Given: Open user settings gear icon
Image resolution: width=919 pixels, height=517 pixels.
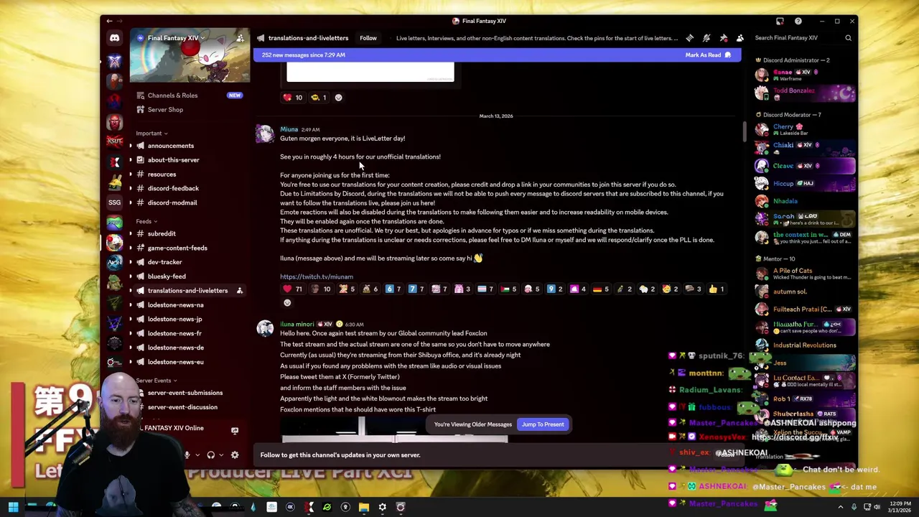Looking at the screenshot, I should coord(234,455).
